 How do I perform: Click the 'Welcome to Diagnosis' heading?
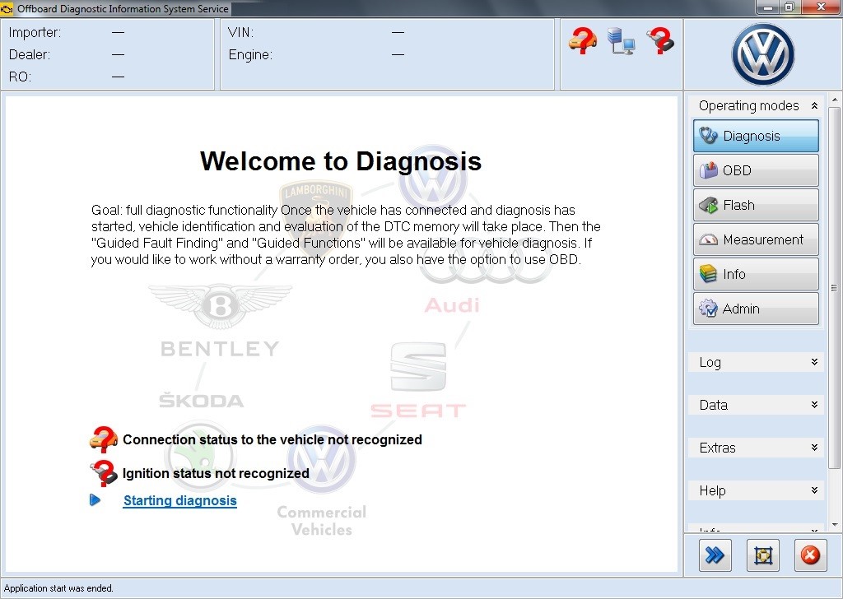pyautogui.click(x=341, y=161)
